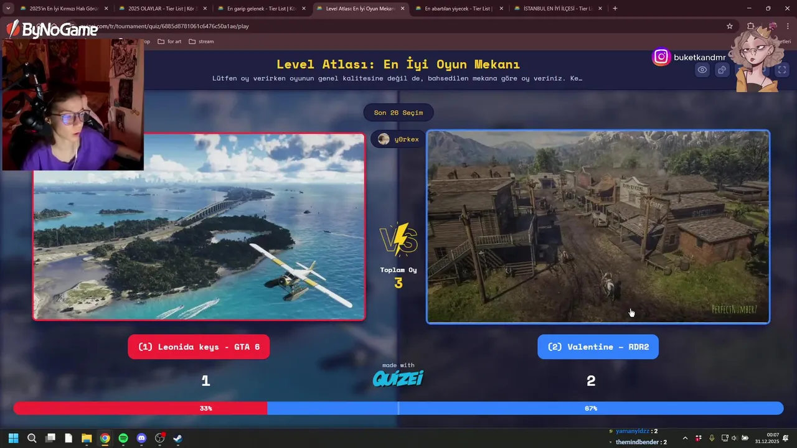Click the quiz title "Level Atlası: En İyi Oyun Mekanı"
797x448 pixels.
[x=398, y=64]
